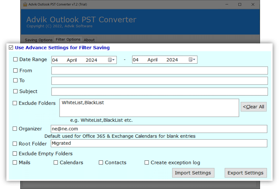Check the Mails checkbox
The width and height of the screenshot is (279, 189).
(15, 162)
